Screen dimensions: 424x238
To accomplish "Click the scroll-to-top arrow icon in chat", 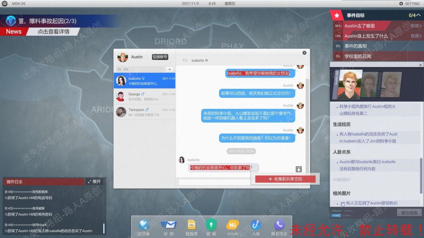I will [298, 169].
